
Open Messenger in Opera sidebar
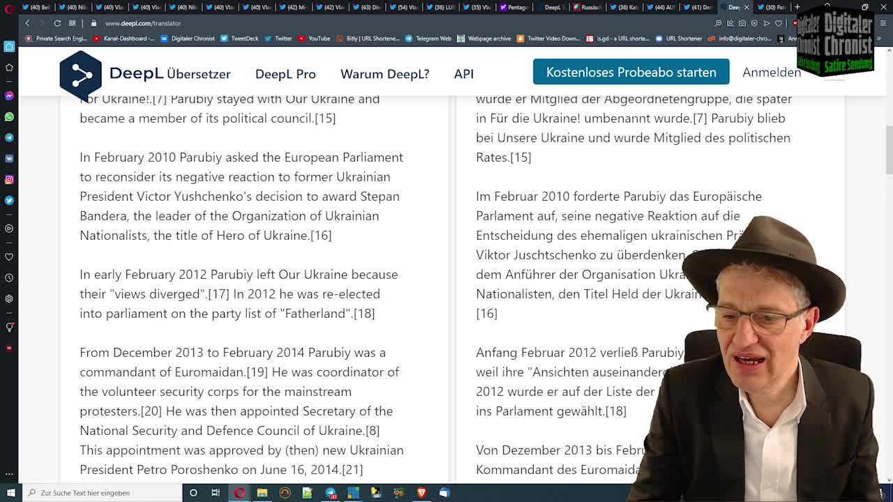9,96
